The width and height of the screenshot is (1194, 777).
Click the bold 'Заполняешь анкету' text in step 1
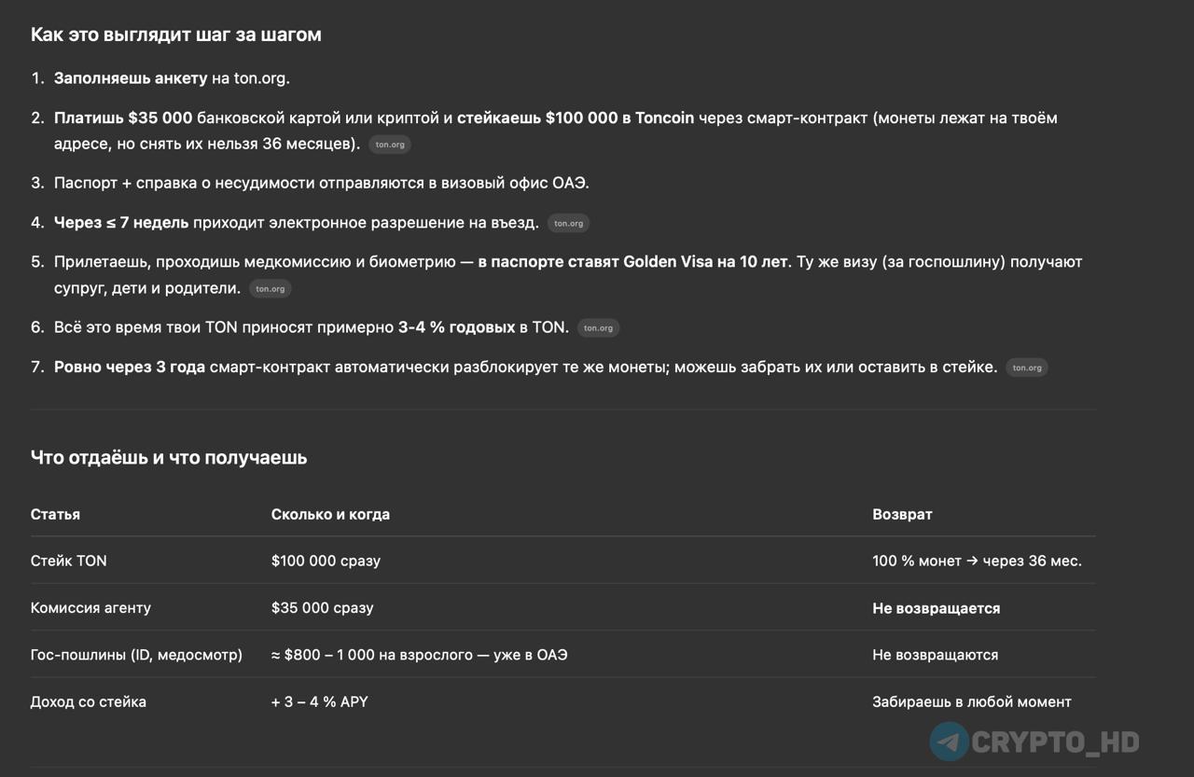pos(131,78)
